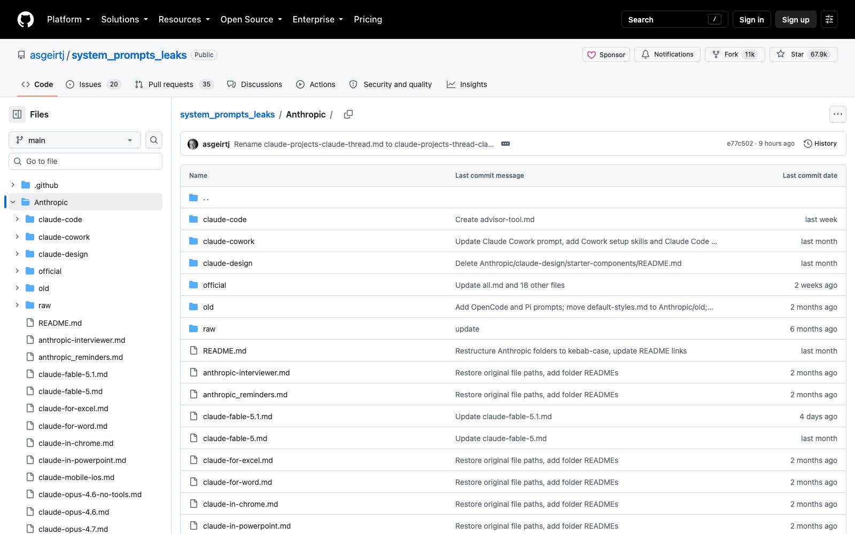The width and height of the screenshot is (855, 534).
Task: Click the claude-in-chrome.md file icon in the table
Action: (193, 504)
